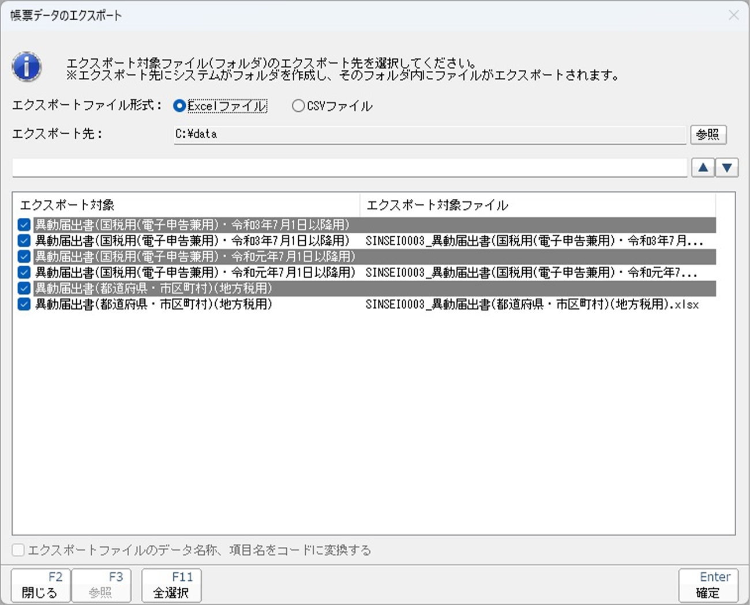The height and width of the screenshot is (605, 750).
Task: Click the down arrow button
Action: 727,168
